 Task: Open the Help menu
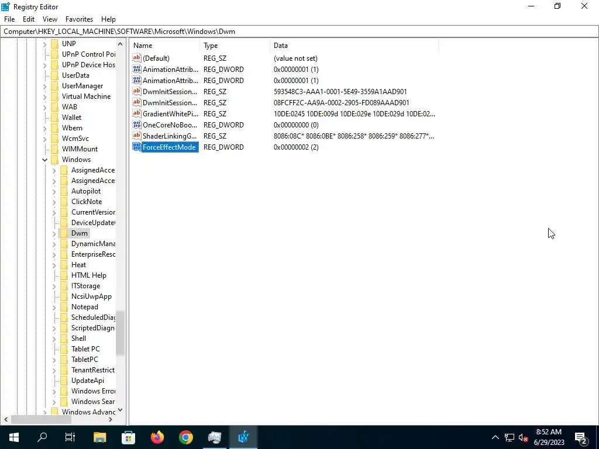(x=108, y=19)
